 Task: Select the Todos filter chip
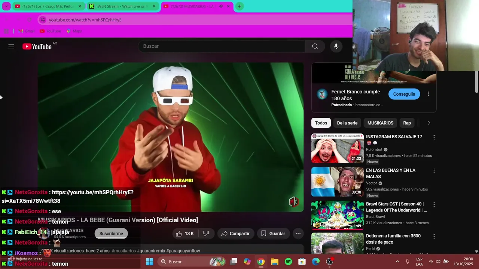coord(321,123)
